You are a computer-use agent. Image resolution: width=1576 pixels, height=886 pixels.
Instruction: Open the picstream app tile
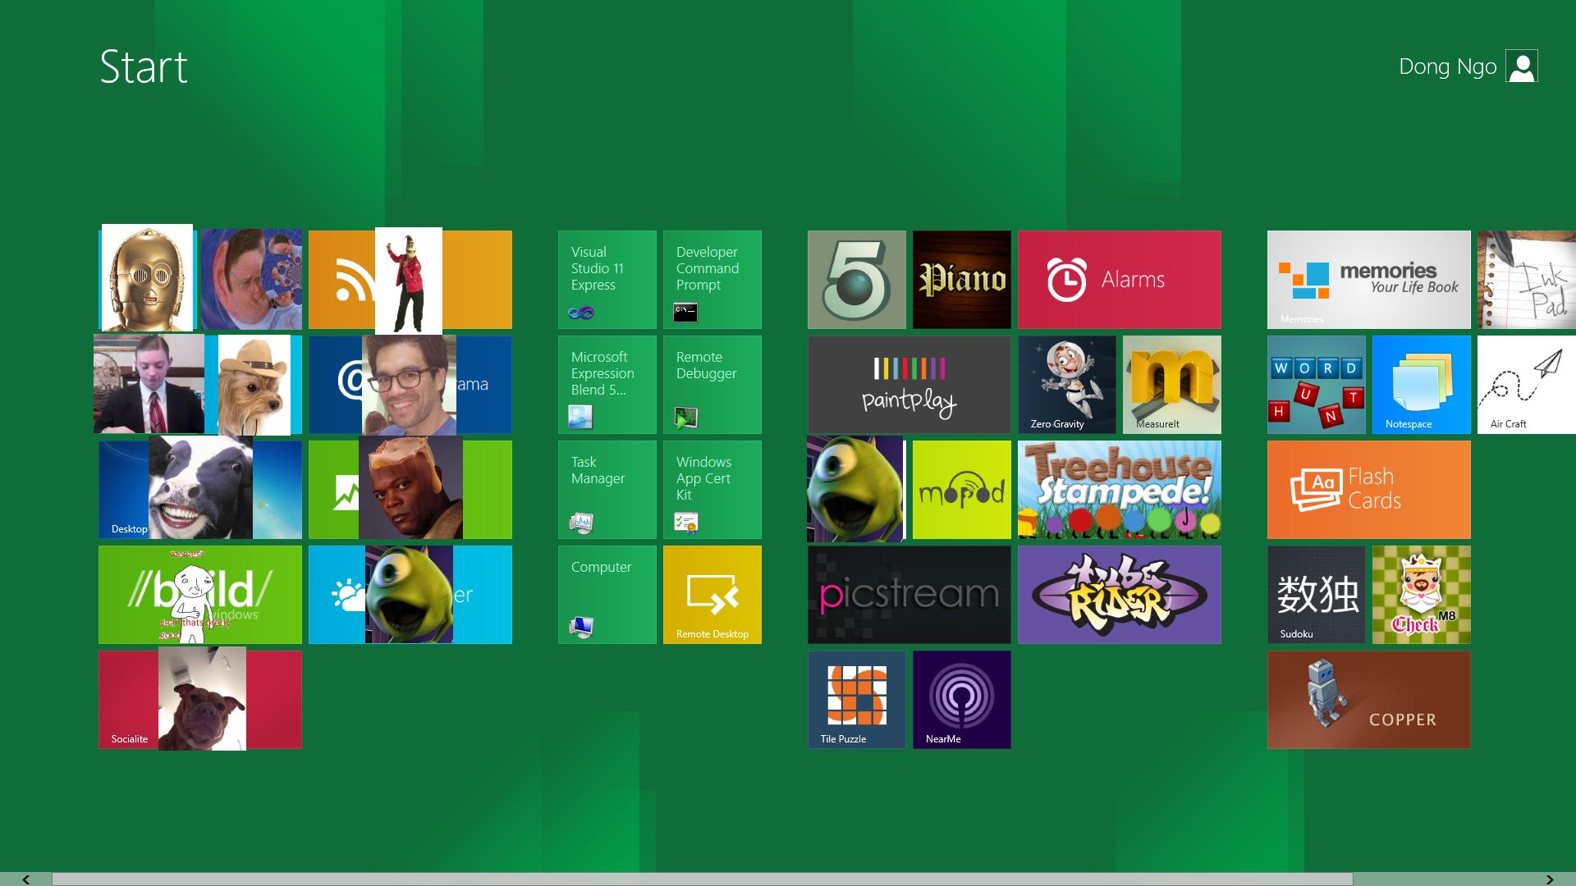[909, 595]
